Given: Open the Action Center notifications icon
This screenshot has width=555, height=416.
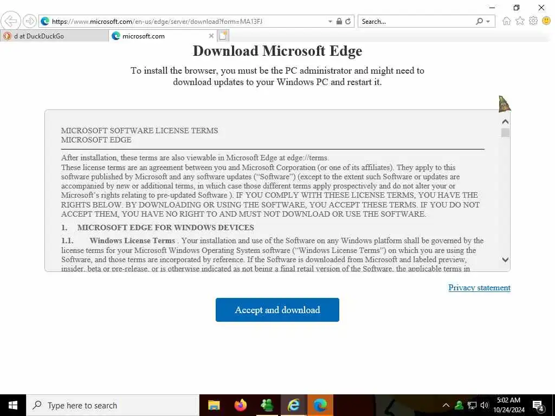Looking at the screenshot, I should [x=538, y=406].
